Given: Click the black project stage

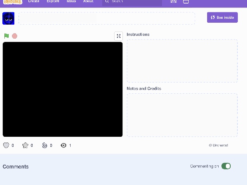Looking at the screenshot, I should [63, 89].
